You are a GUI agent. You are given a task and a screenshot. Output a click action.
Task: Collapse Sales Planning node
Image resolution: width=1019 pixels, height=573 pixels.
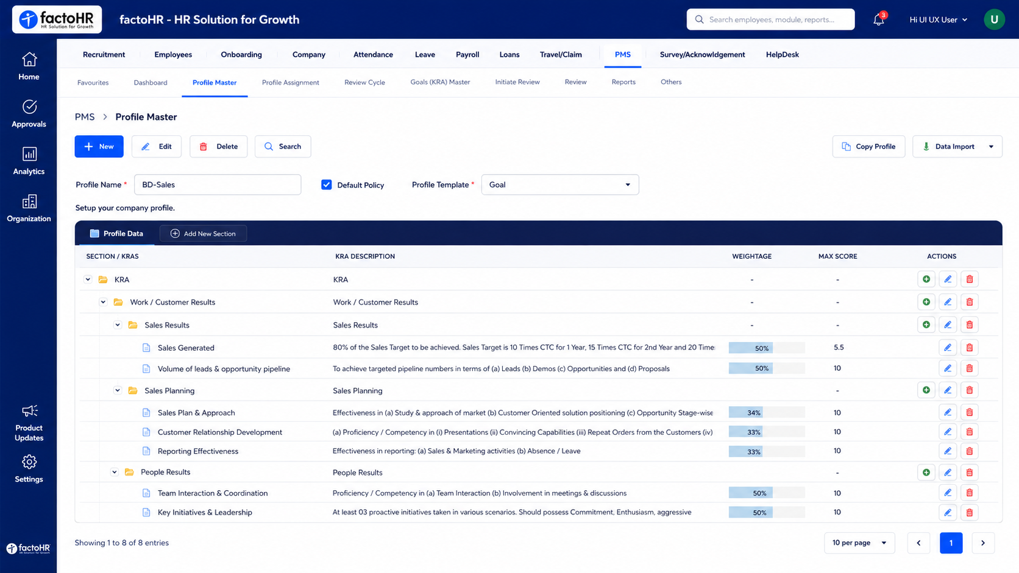point(118,390)
